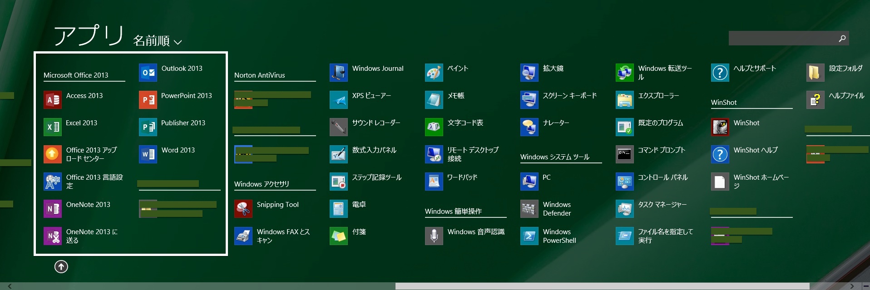
Task: Open Windows PowerShell icon
Action: point(529,236)
